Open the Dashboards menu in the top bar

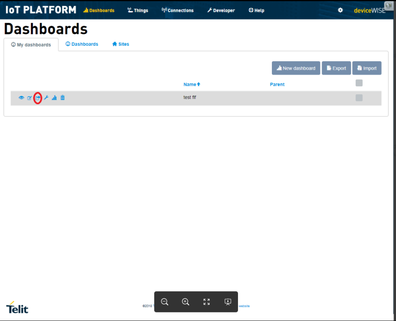click(99, 10)
